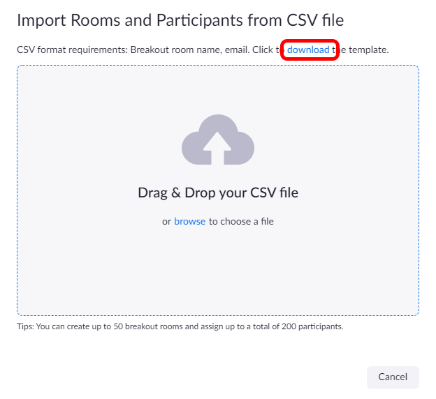Click the cloud upload icon
Screen dimensions: 436x399
[217, 140]
